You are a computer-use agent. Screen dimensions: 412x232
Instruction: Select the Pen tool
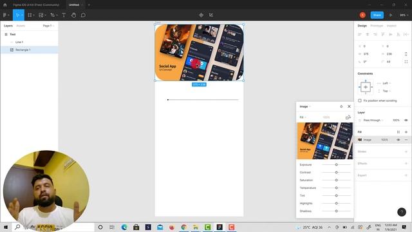(x=53, y=15)
